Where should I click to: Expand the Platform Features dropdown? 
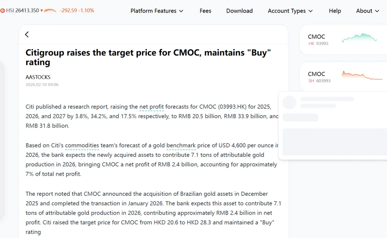click(x=157, y=11)
